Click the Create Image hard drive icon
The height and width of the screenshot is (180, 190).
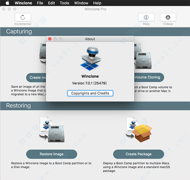43,53
